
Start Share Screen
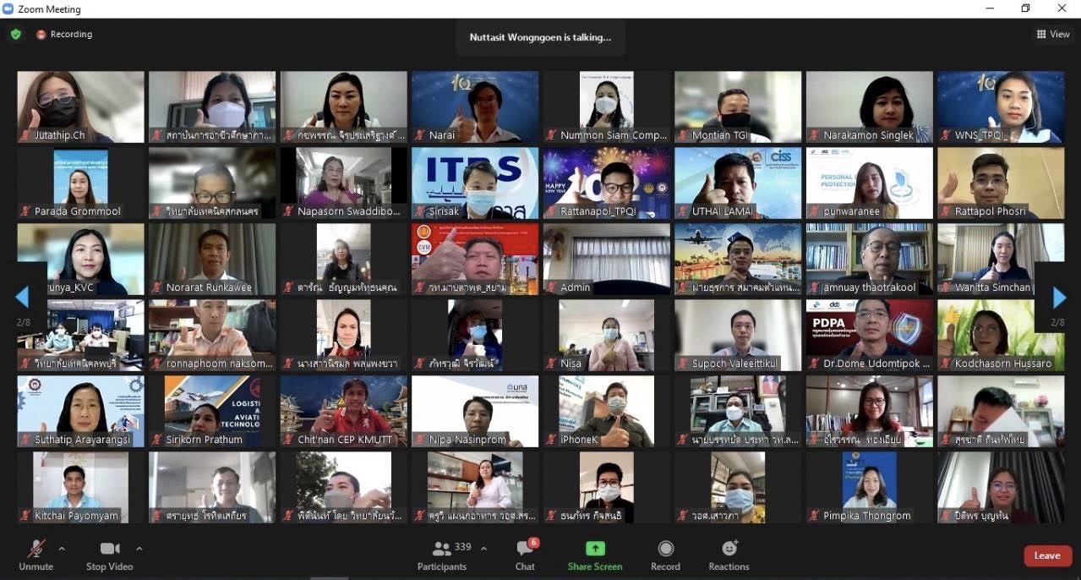point(595,556)
